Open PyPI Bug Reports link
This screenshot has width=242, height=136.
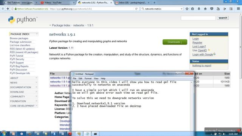(19, 66)
